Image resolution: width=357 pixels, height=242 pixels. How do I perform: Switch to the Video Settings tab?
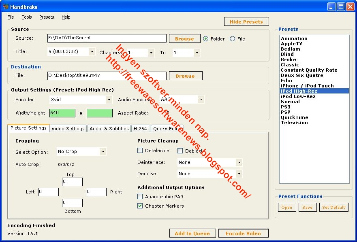point(68,129)
